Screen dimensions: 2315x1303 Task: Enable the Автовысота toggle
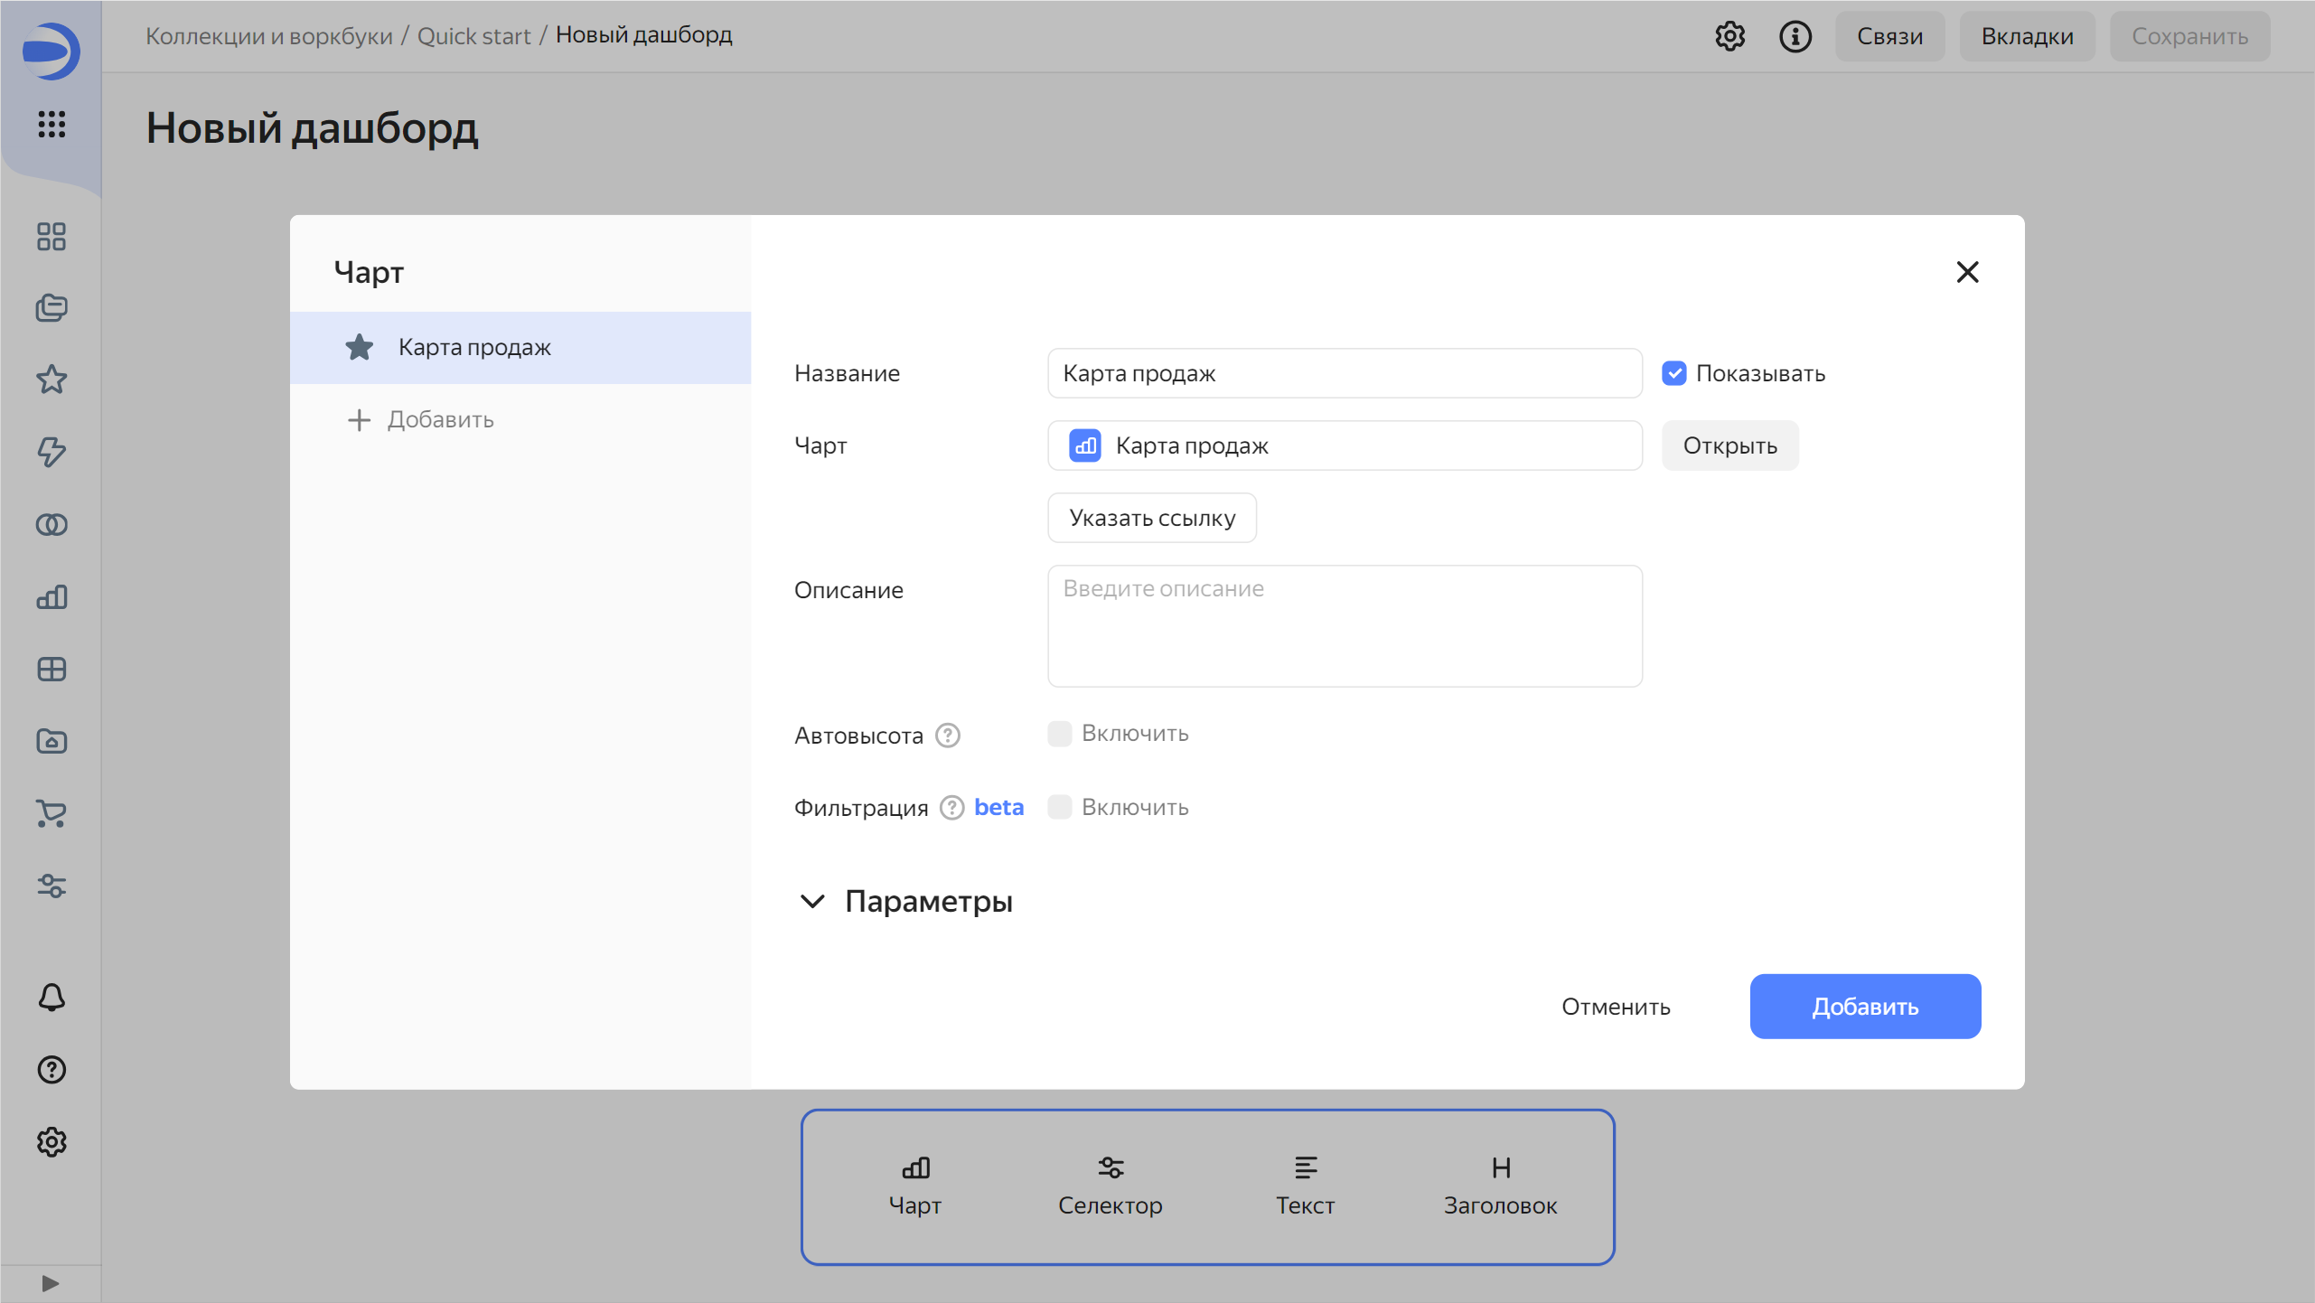tap(1059, 734)
